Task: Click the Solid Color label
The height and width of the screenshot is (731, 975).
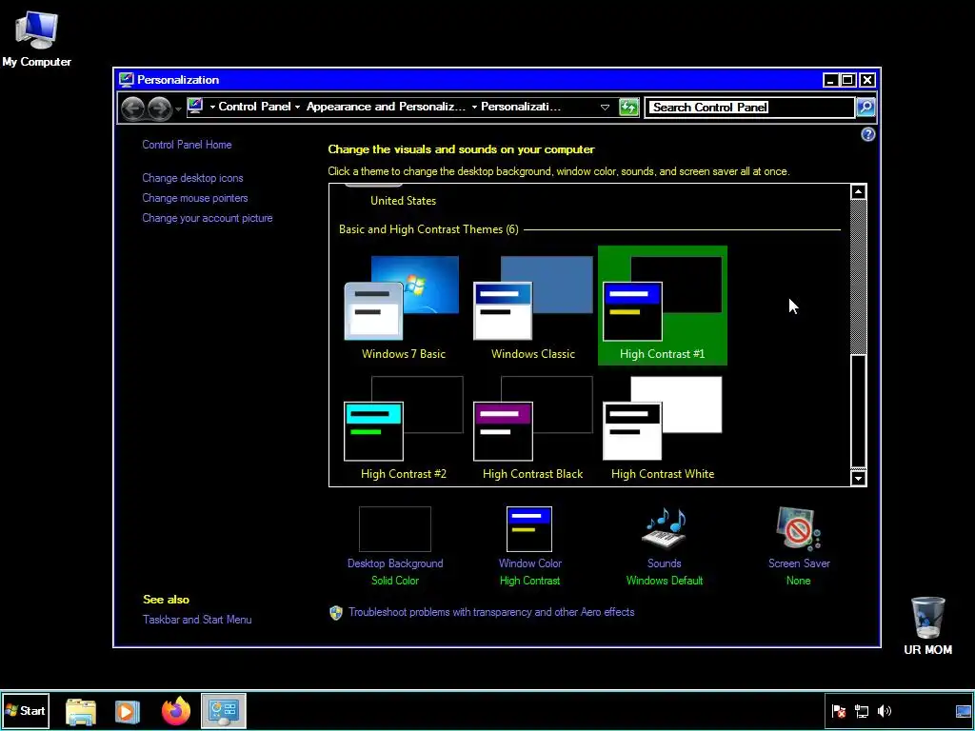Action: 395,581
